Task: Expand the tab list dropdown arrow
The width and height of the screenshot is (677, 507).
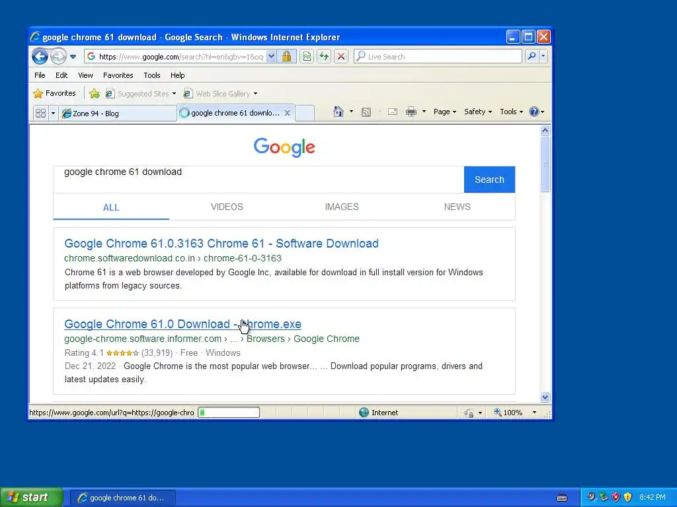Action: 53,114
